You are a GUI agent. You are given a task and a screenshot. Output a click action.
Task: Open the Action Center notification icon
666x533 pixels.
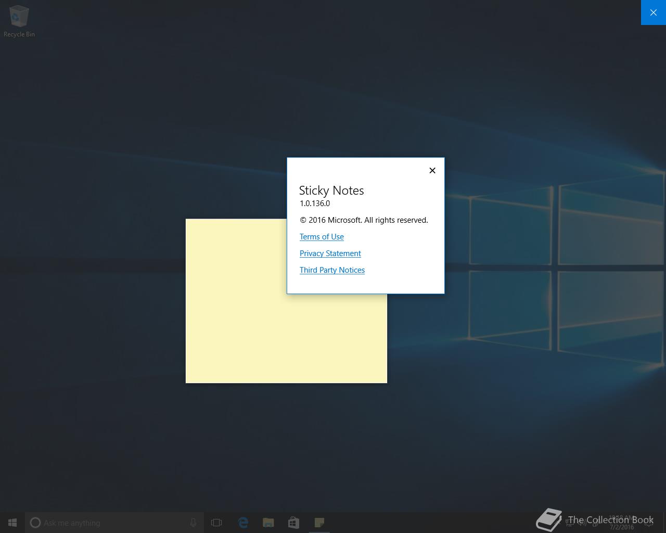tap(648, 523)
